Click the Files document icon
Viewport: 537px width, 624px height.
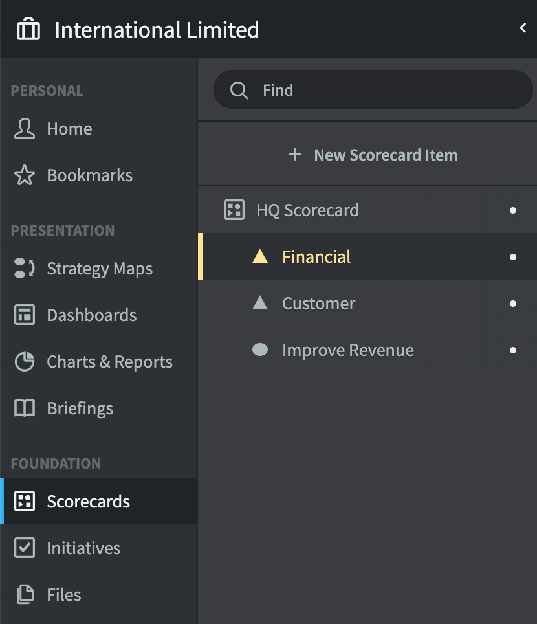coord(24,594)
